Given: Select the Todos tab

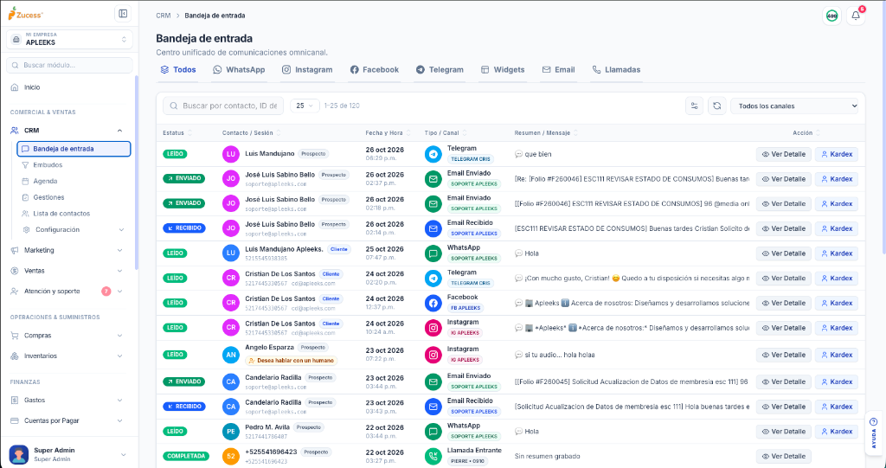Looking at the screenshot, I should coord(178,70).
